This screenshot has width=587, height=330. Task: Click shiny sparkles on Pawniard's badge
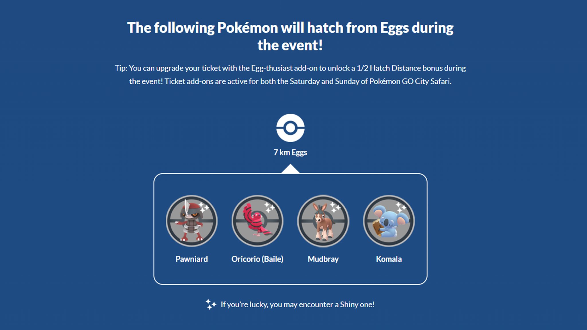coord(204,207)
